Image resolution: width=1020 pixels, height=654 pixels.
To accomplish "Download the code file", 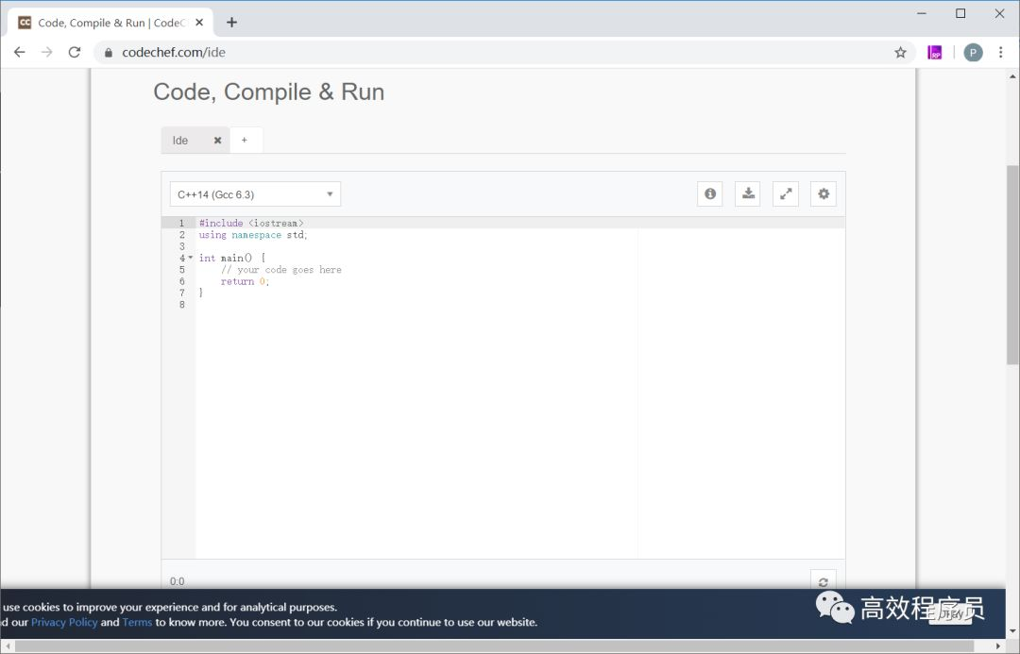I will coord(747,193).
